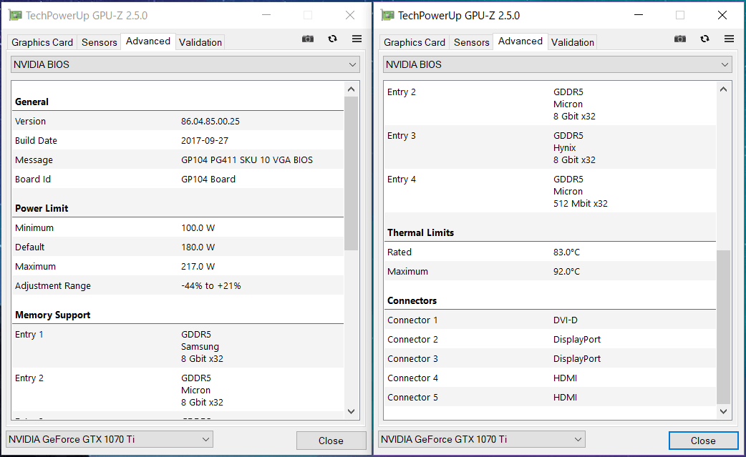Screen dimensions: 746x457
Task: Click Close button in left GPU-Z window
Action: (x=331, y=441)
